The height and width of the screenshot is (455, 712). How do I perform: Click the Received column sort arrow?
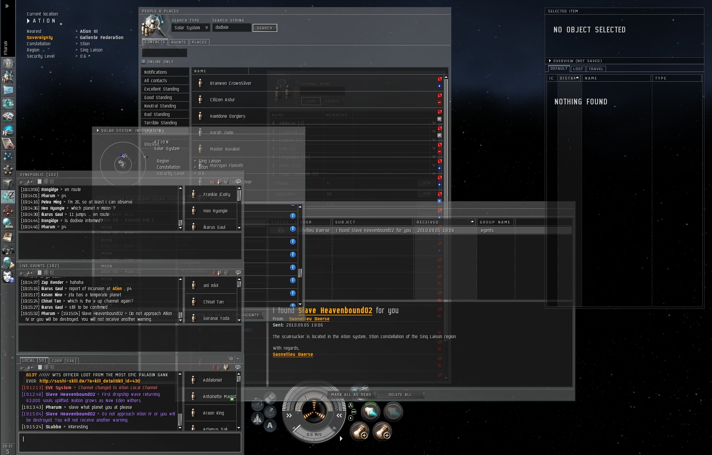pos(472,222)
